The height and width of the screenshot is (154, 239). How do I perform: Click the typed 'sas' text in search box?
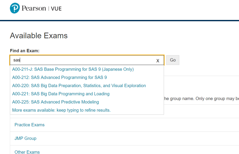coord(17,60)
